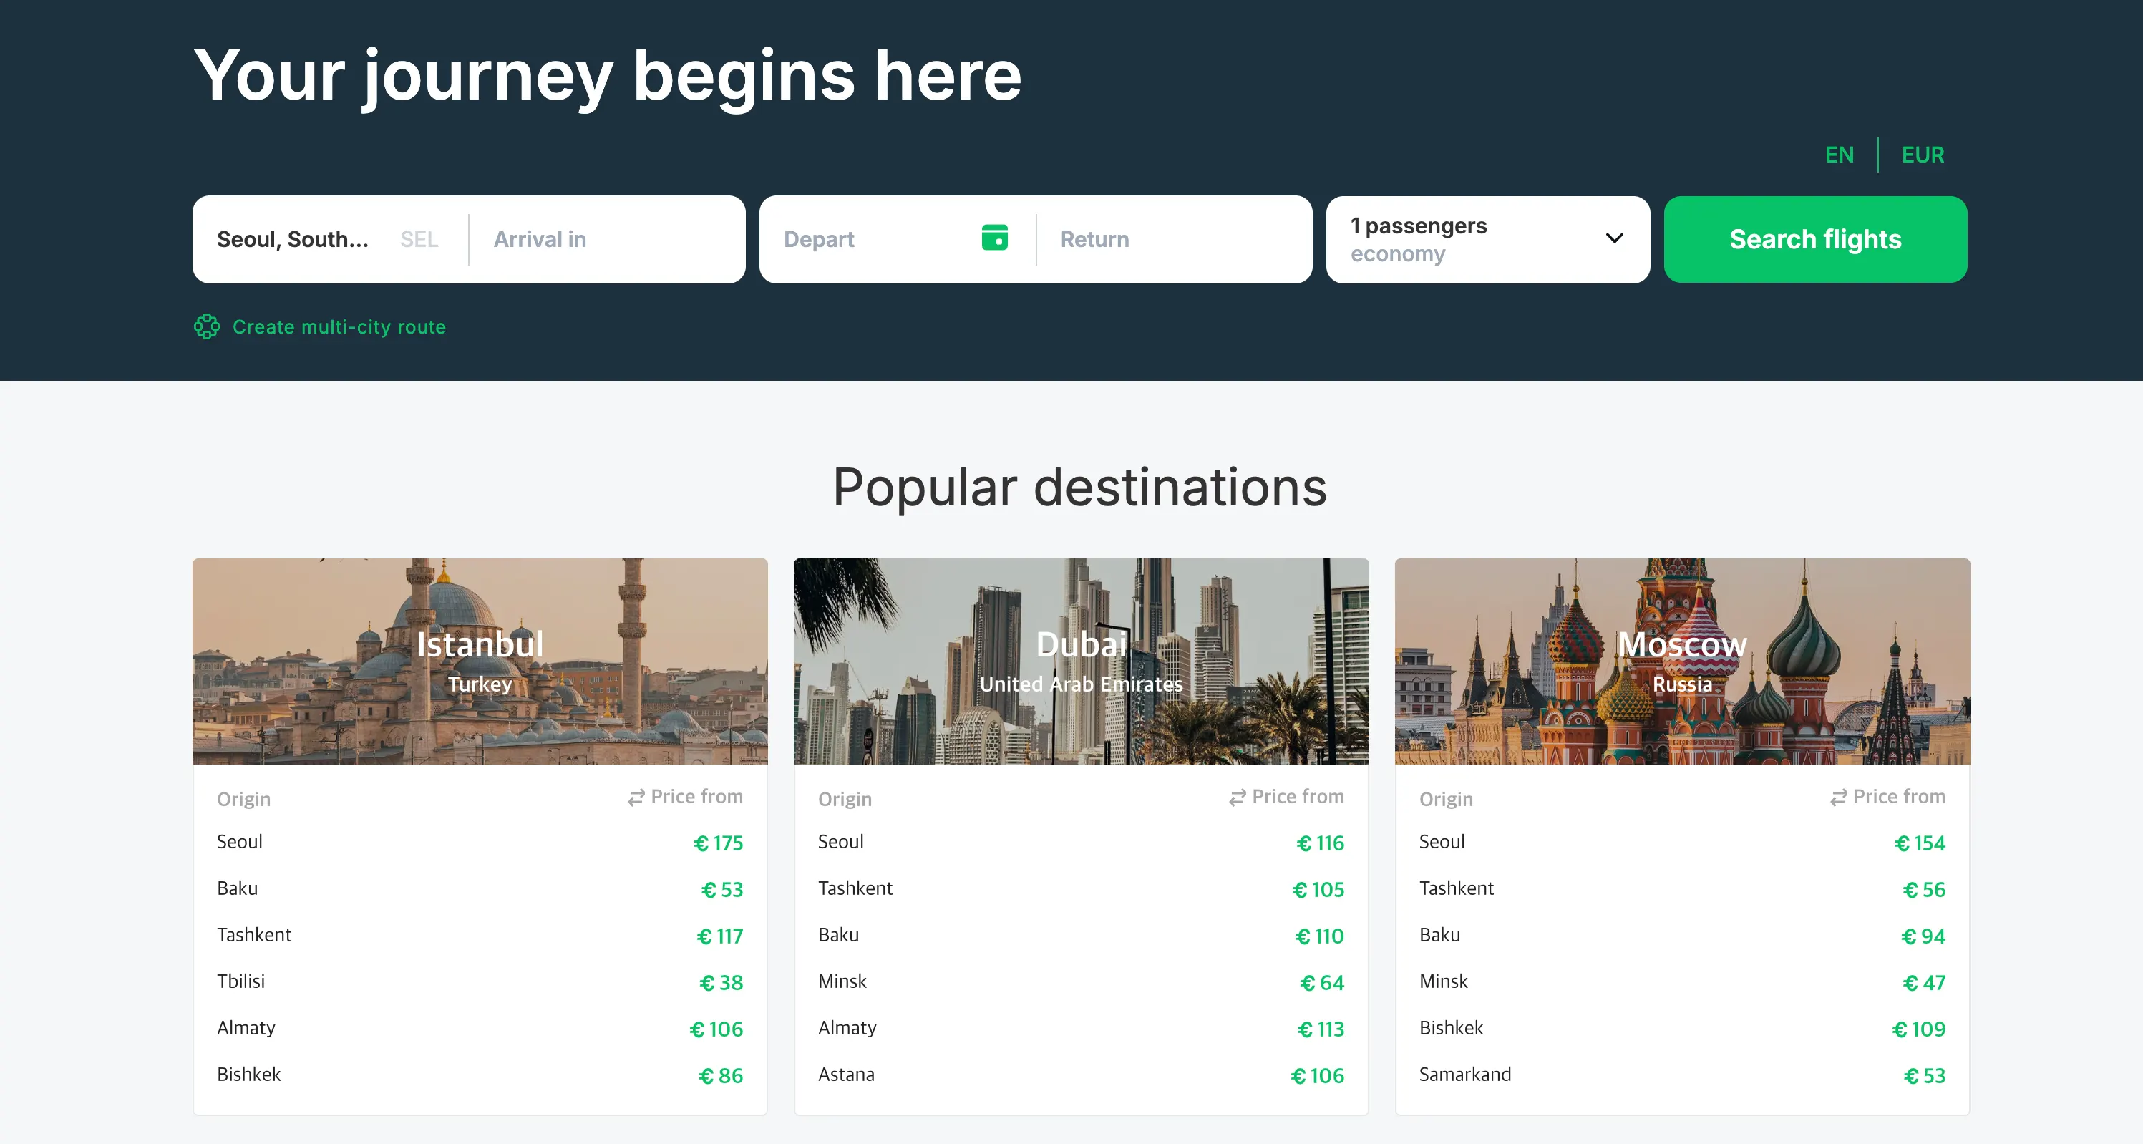The height and width of the screenshot is (1144, 2143).
Task: Click the Search flights button
Action: point(1815,239)
